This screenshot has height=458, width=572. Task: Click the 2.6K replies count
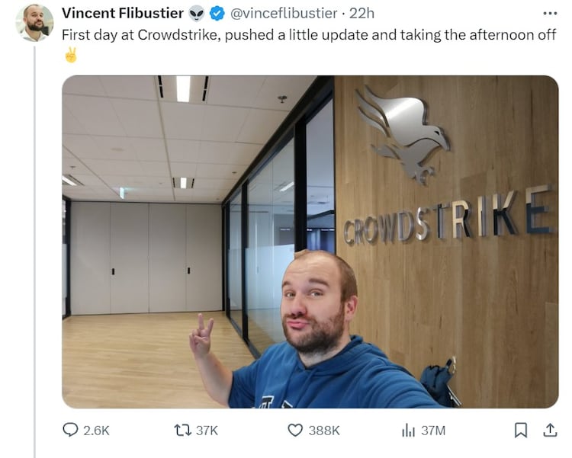click(96, 431)
